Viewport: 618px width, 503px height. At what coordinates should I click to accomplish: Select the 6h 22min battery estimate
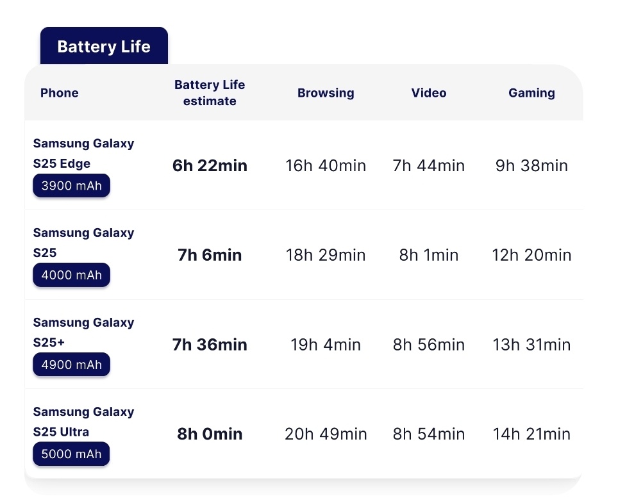pyautogui.click(x=210, y=165)
